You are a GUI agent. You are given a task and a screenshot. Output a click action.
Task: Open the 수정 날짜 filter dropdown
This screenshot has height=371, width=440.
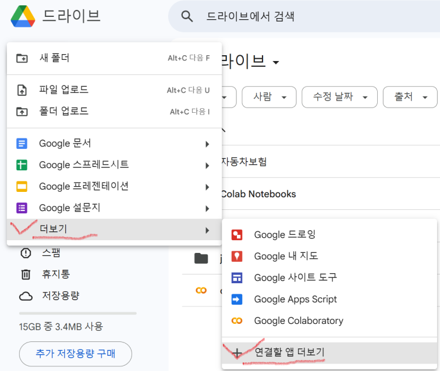pyautogui.click(x=339, y=97)
